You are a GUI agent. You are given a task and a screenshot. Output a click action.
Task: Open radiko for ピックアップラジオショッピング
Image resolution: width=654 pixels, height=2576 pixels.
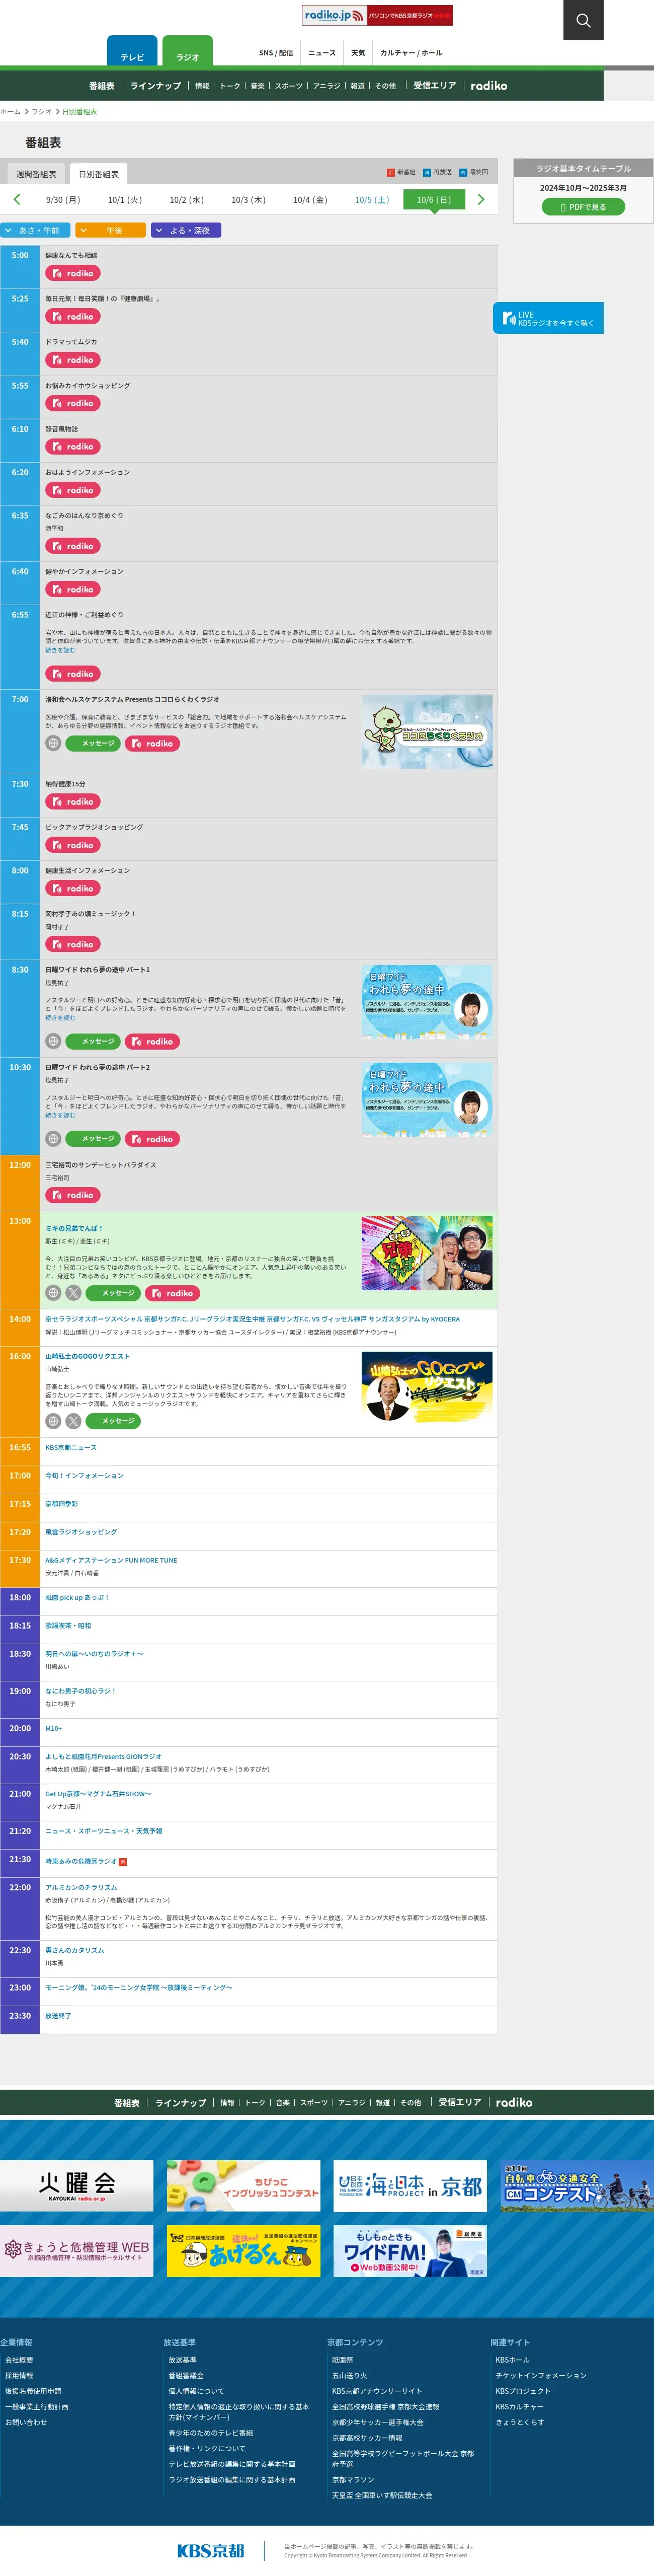click(x=72, y=845)
